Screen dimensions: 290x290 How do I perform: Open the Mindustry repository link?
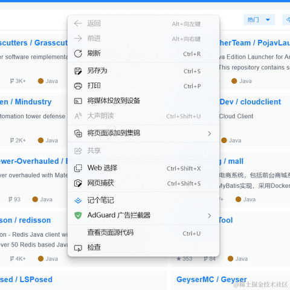click(25, 102)
